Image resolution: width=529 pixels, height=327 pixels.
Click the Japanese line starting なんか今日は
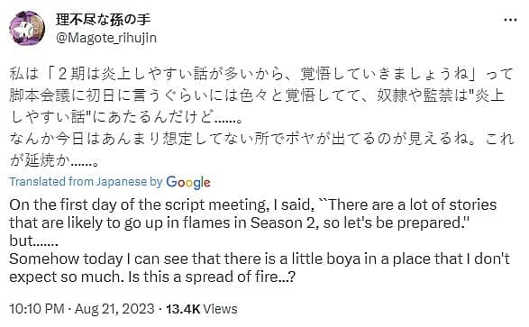click(261, 139)
